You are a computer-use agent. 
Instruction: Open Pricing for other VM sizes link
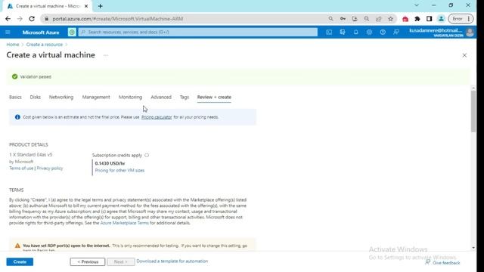tap(119, 170)
